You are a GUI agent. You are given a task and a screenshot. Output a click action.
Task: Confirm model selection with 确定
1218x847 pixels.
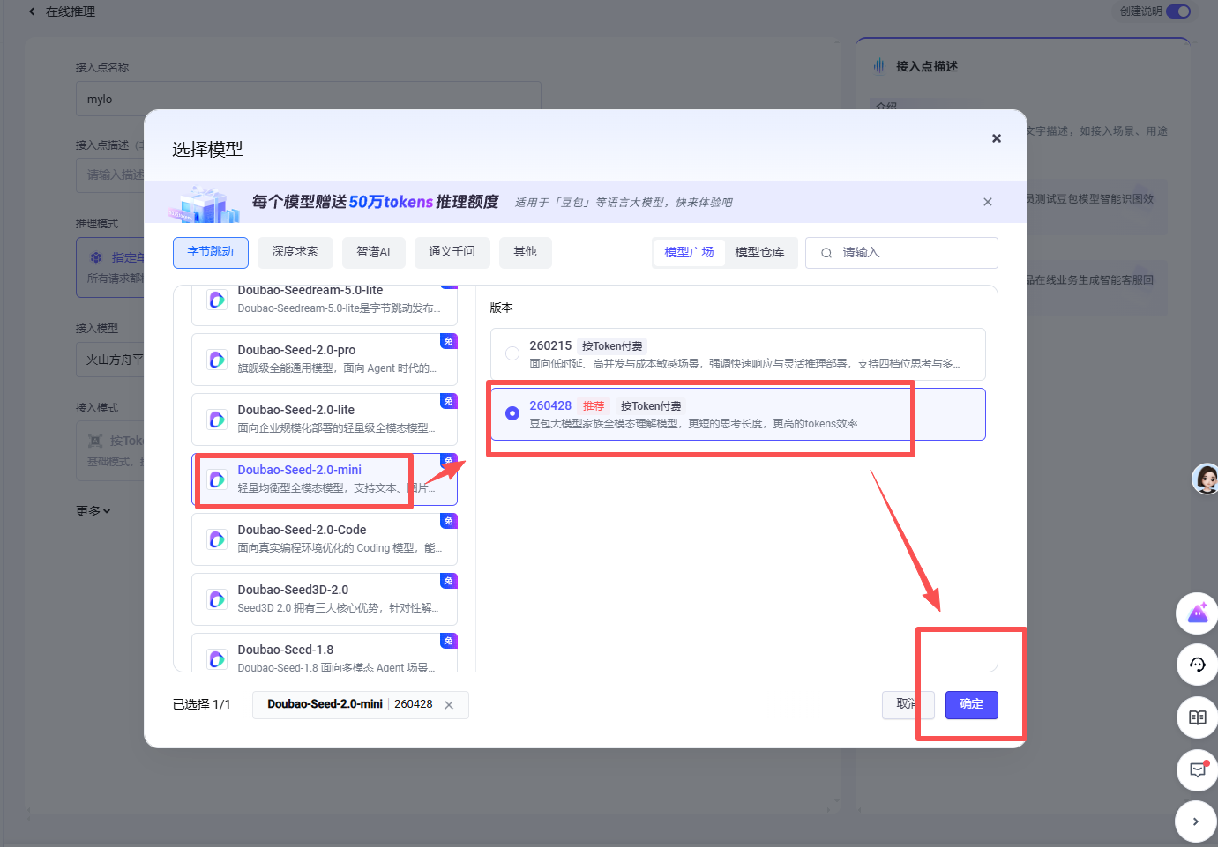tap(971, 704)
